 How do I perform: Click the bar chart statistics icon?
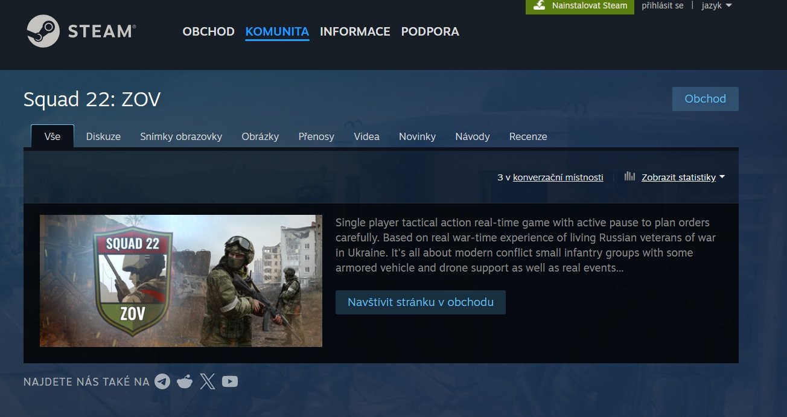point(629,177)
